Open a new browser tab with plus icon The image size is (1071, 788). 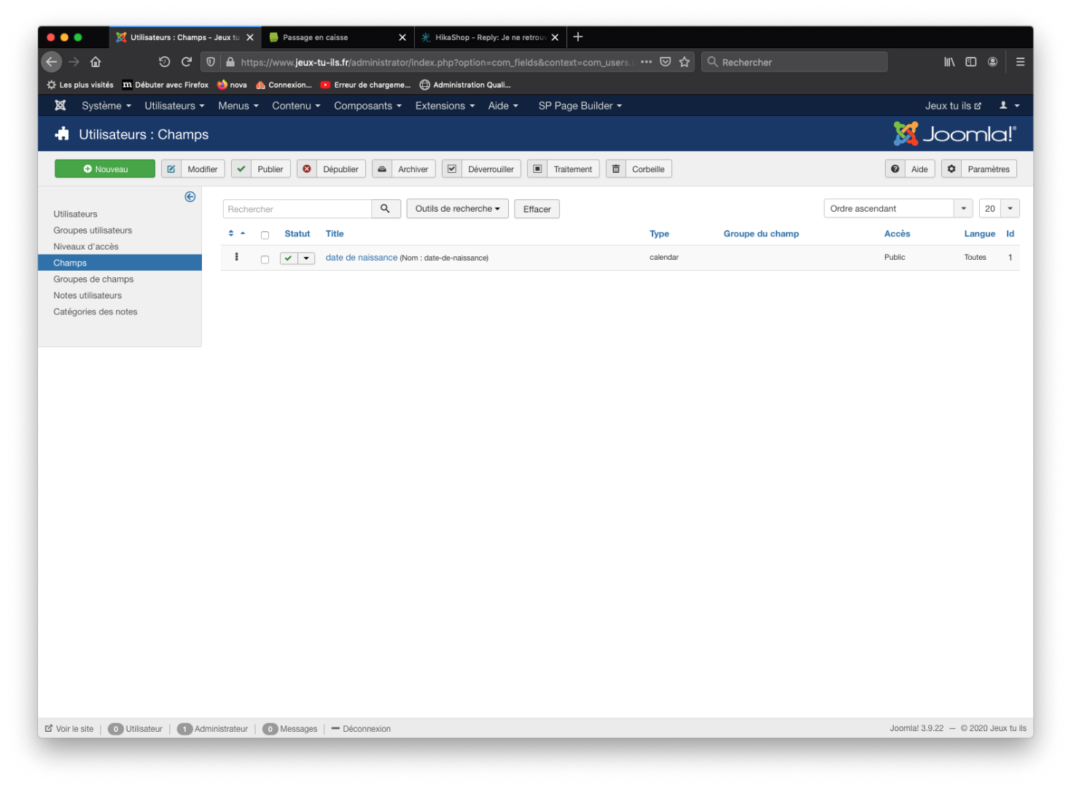click(x=578, y=37)
